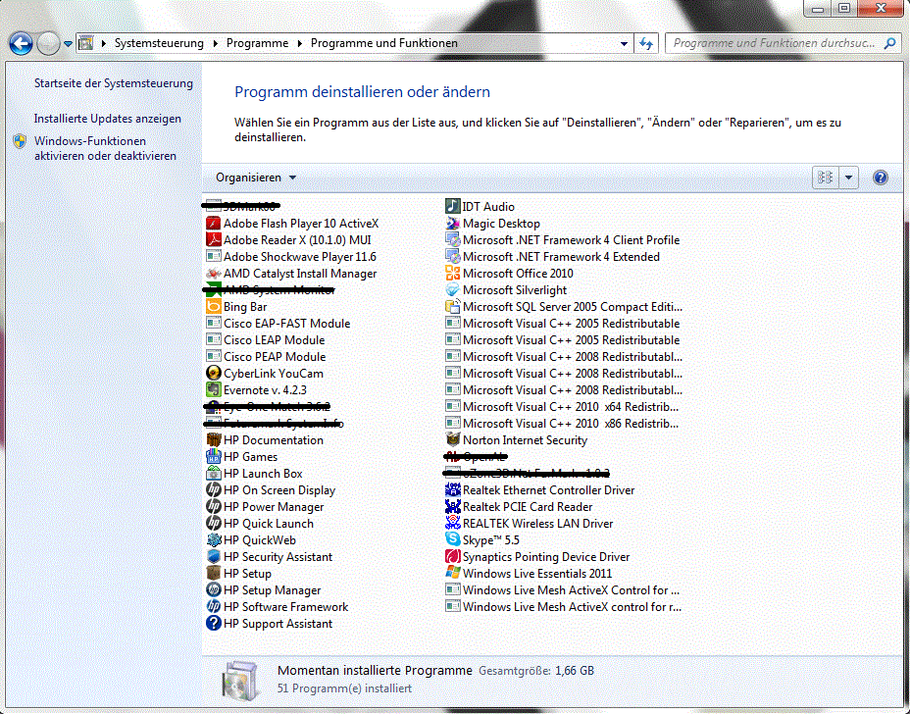
Task: Click the Magic Desktop icon
Action: click(453, 224)
